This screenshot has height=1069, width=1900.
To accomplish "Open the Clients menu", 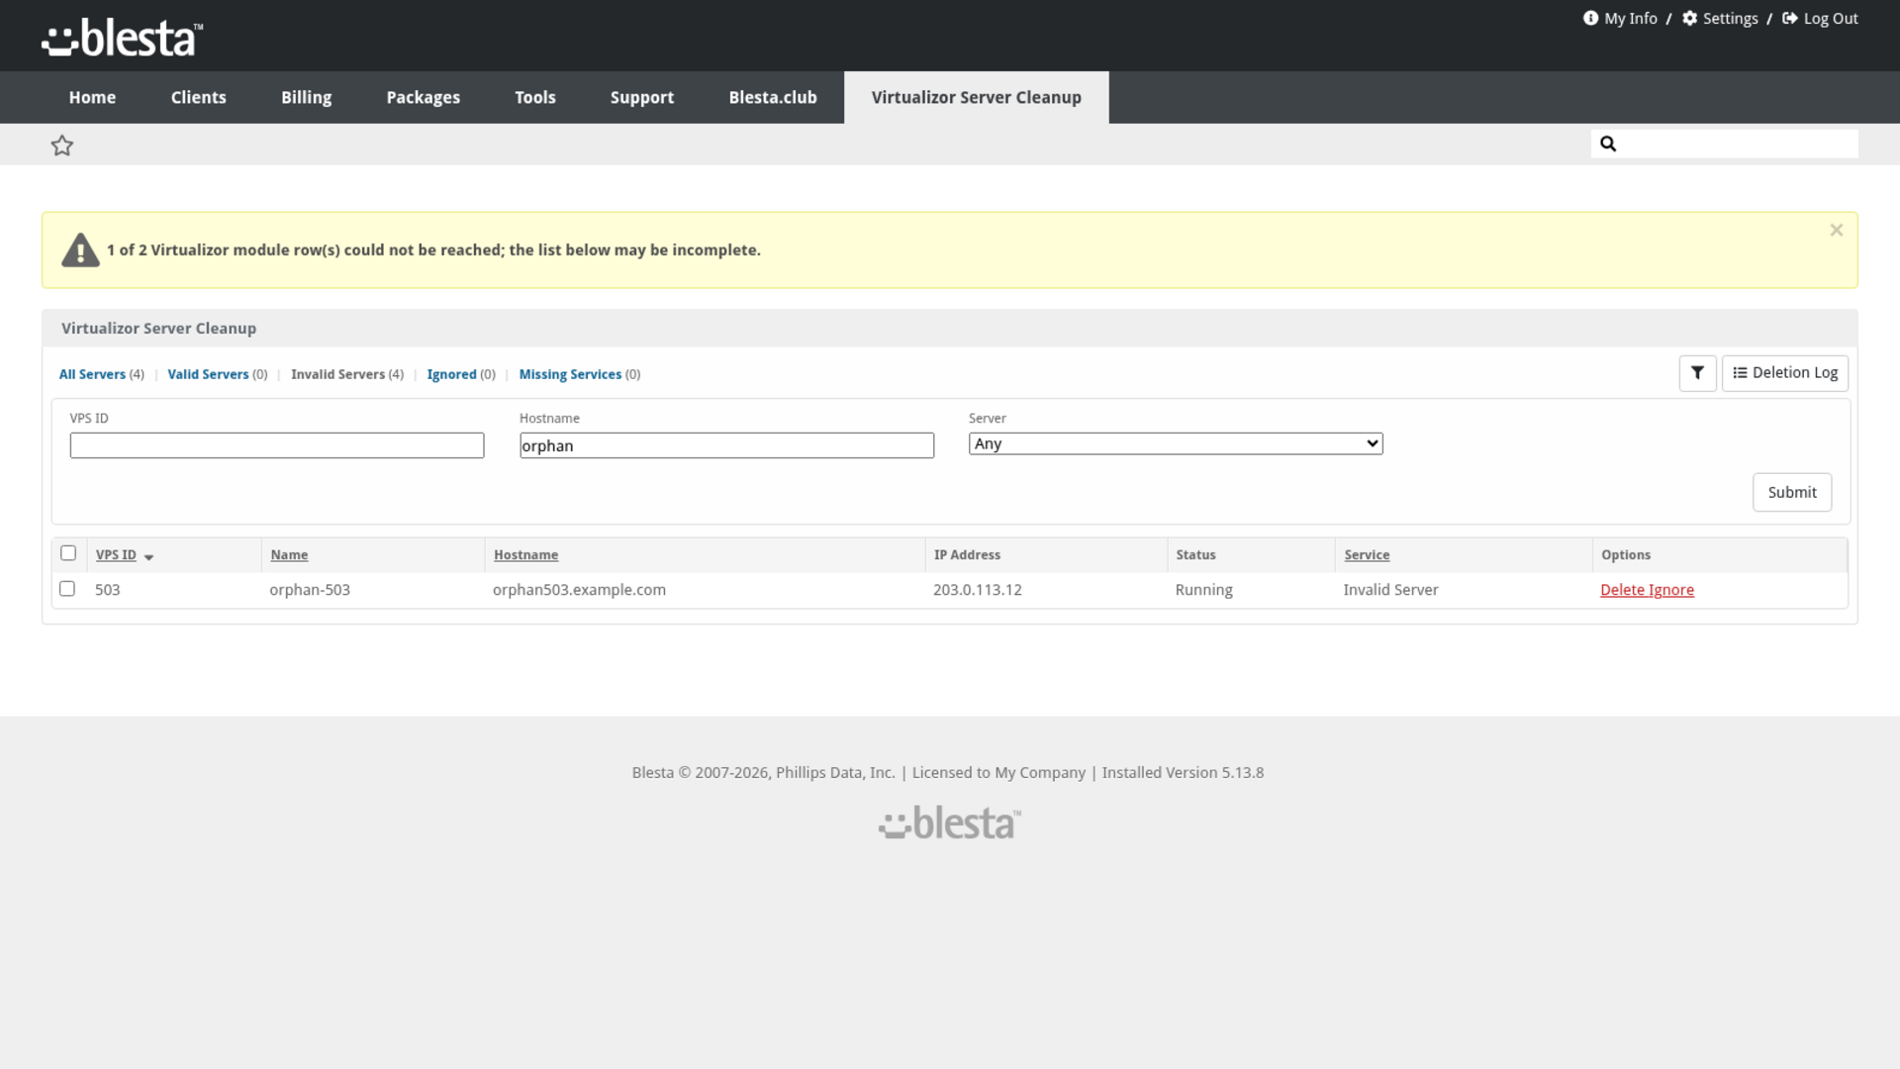I will point(198,97).
